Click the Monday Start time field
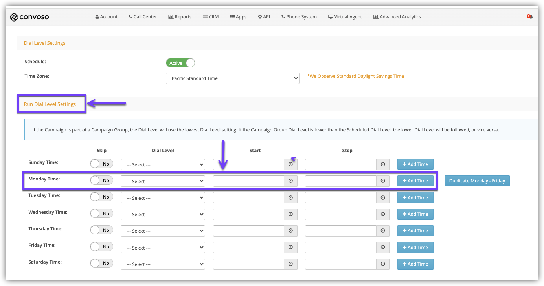 coord(248,181)
